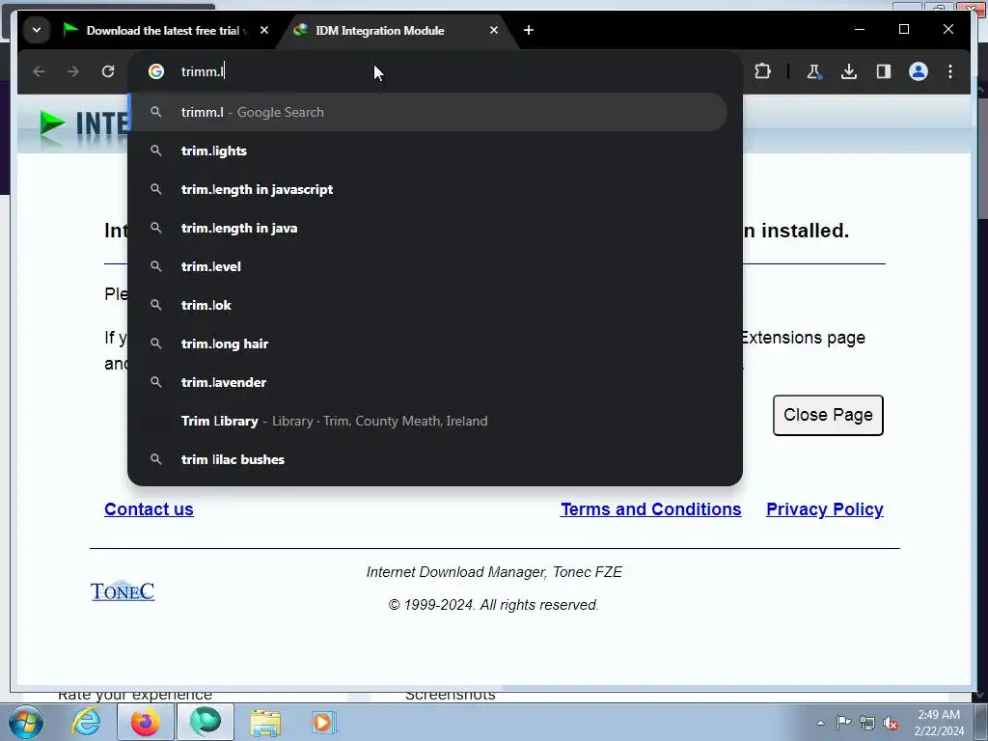
Task: Go forward to next page
Action: 73,71
